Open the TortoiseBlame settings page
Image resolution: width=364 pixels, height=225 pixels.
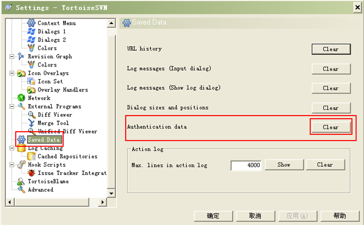[x=48, y=181]
